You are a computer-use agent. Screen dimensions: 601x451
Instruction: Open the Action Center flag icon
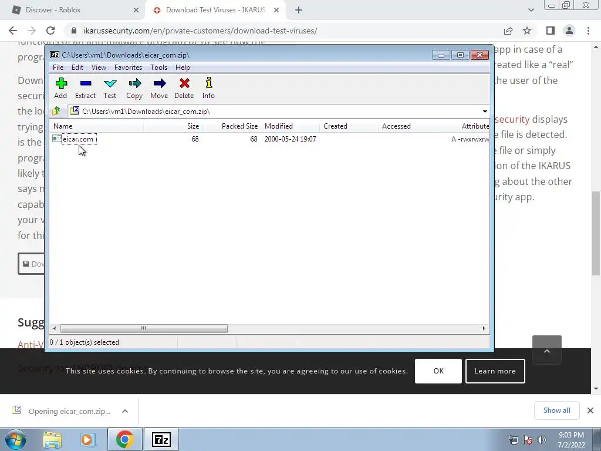pos(528,440)
